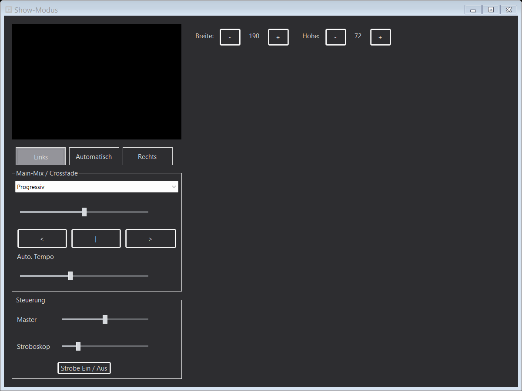Click the black preview display area
Image resolution: width=522 pixels, height=391 pixels.
pyautogui.click(x=97, y=82)
